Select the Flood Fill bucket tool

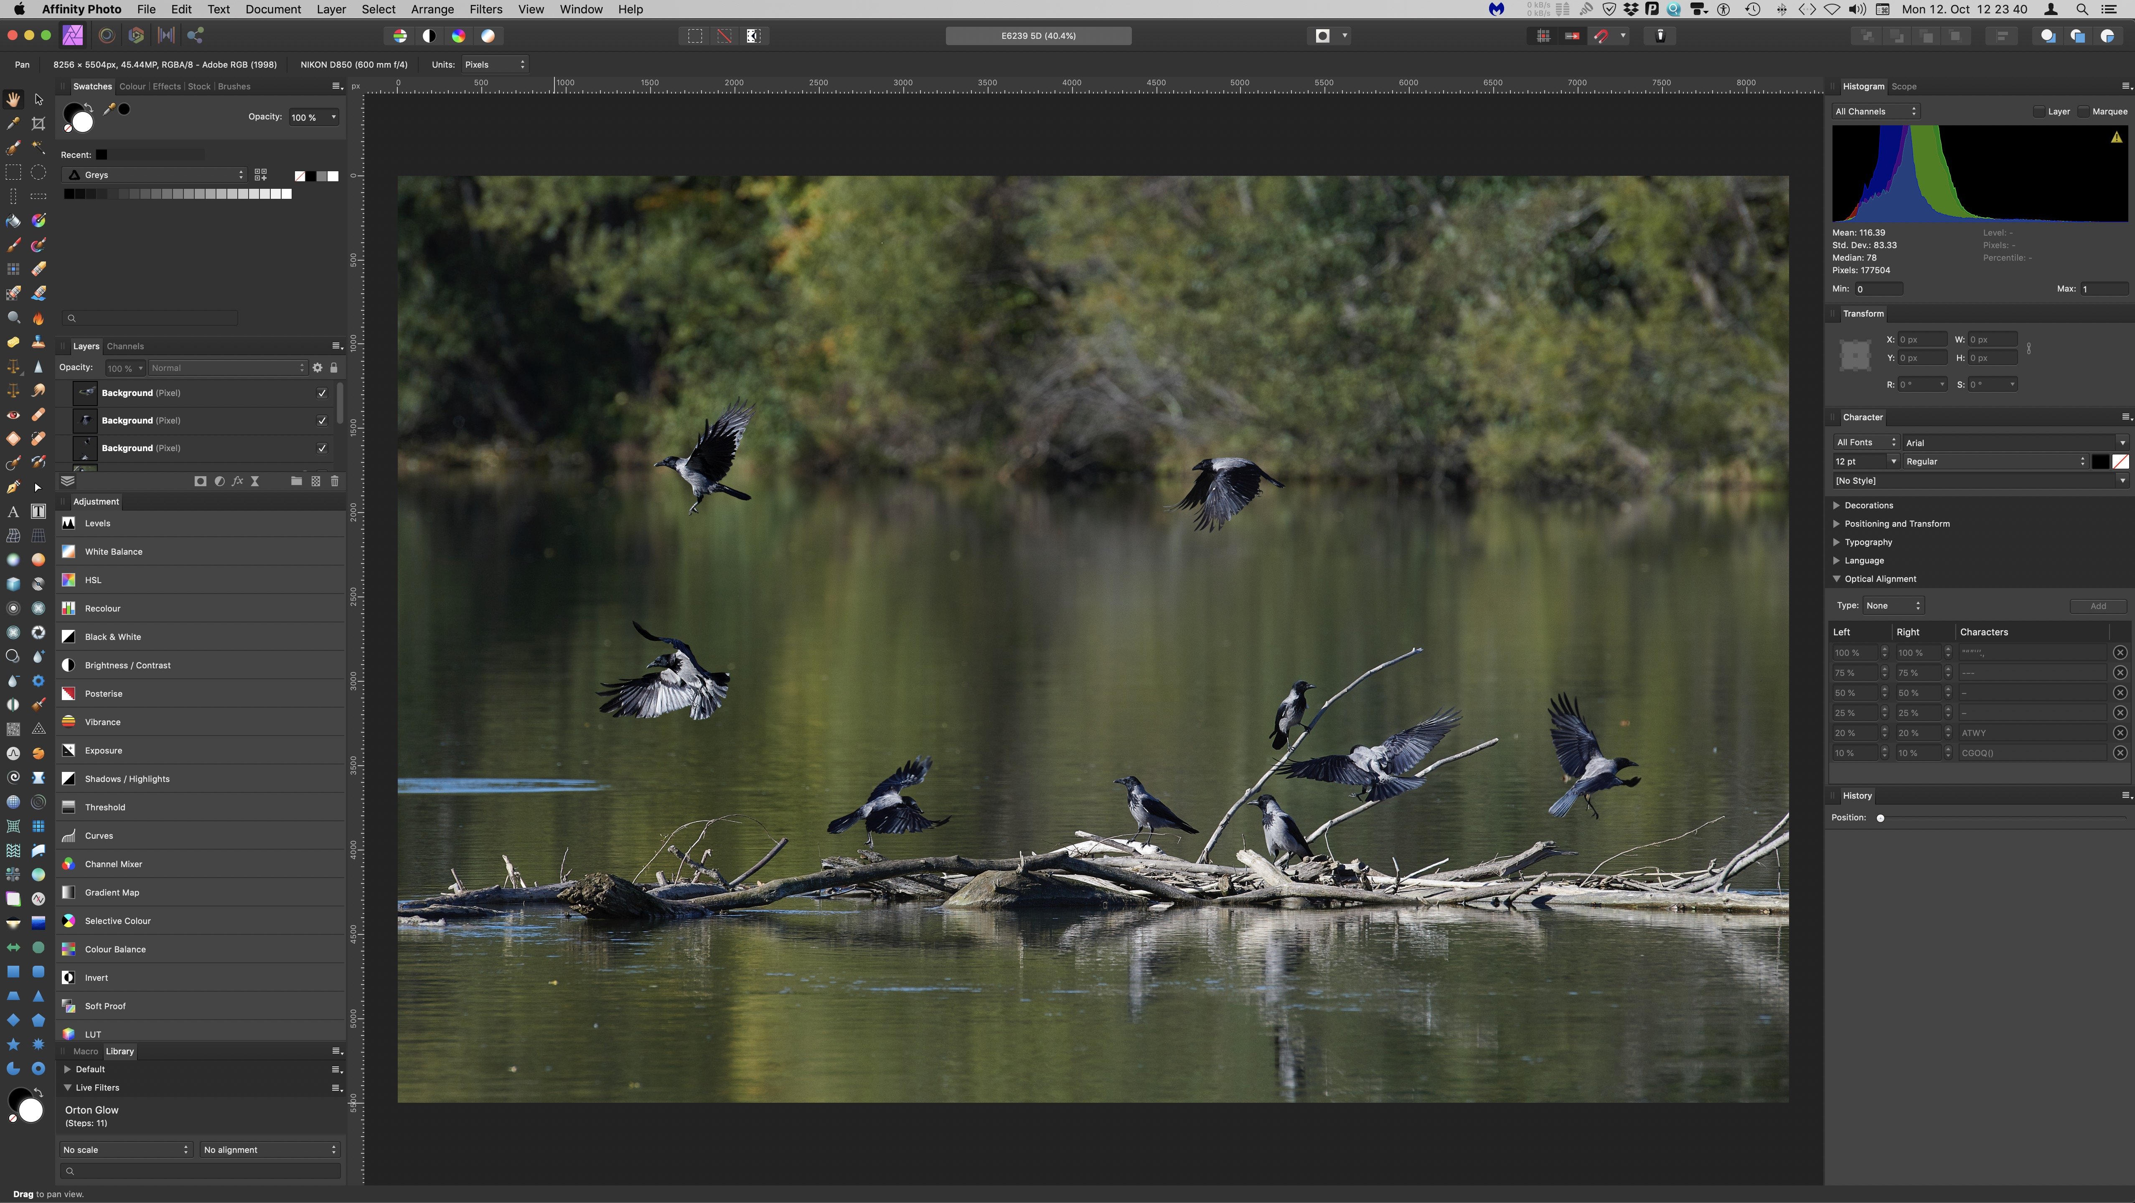tap(13, 221)
